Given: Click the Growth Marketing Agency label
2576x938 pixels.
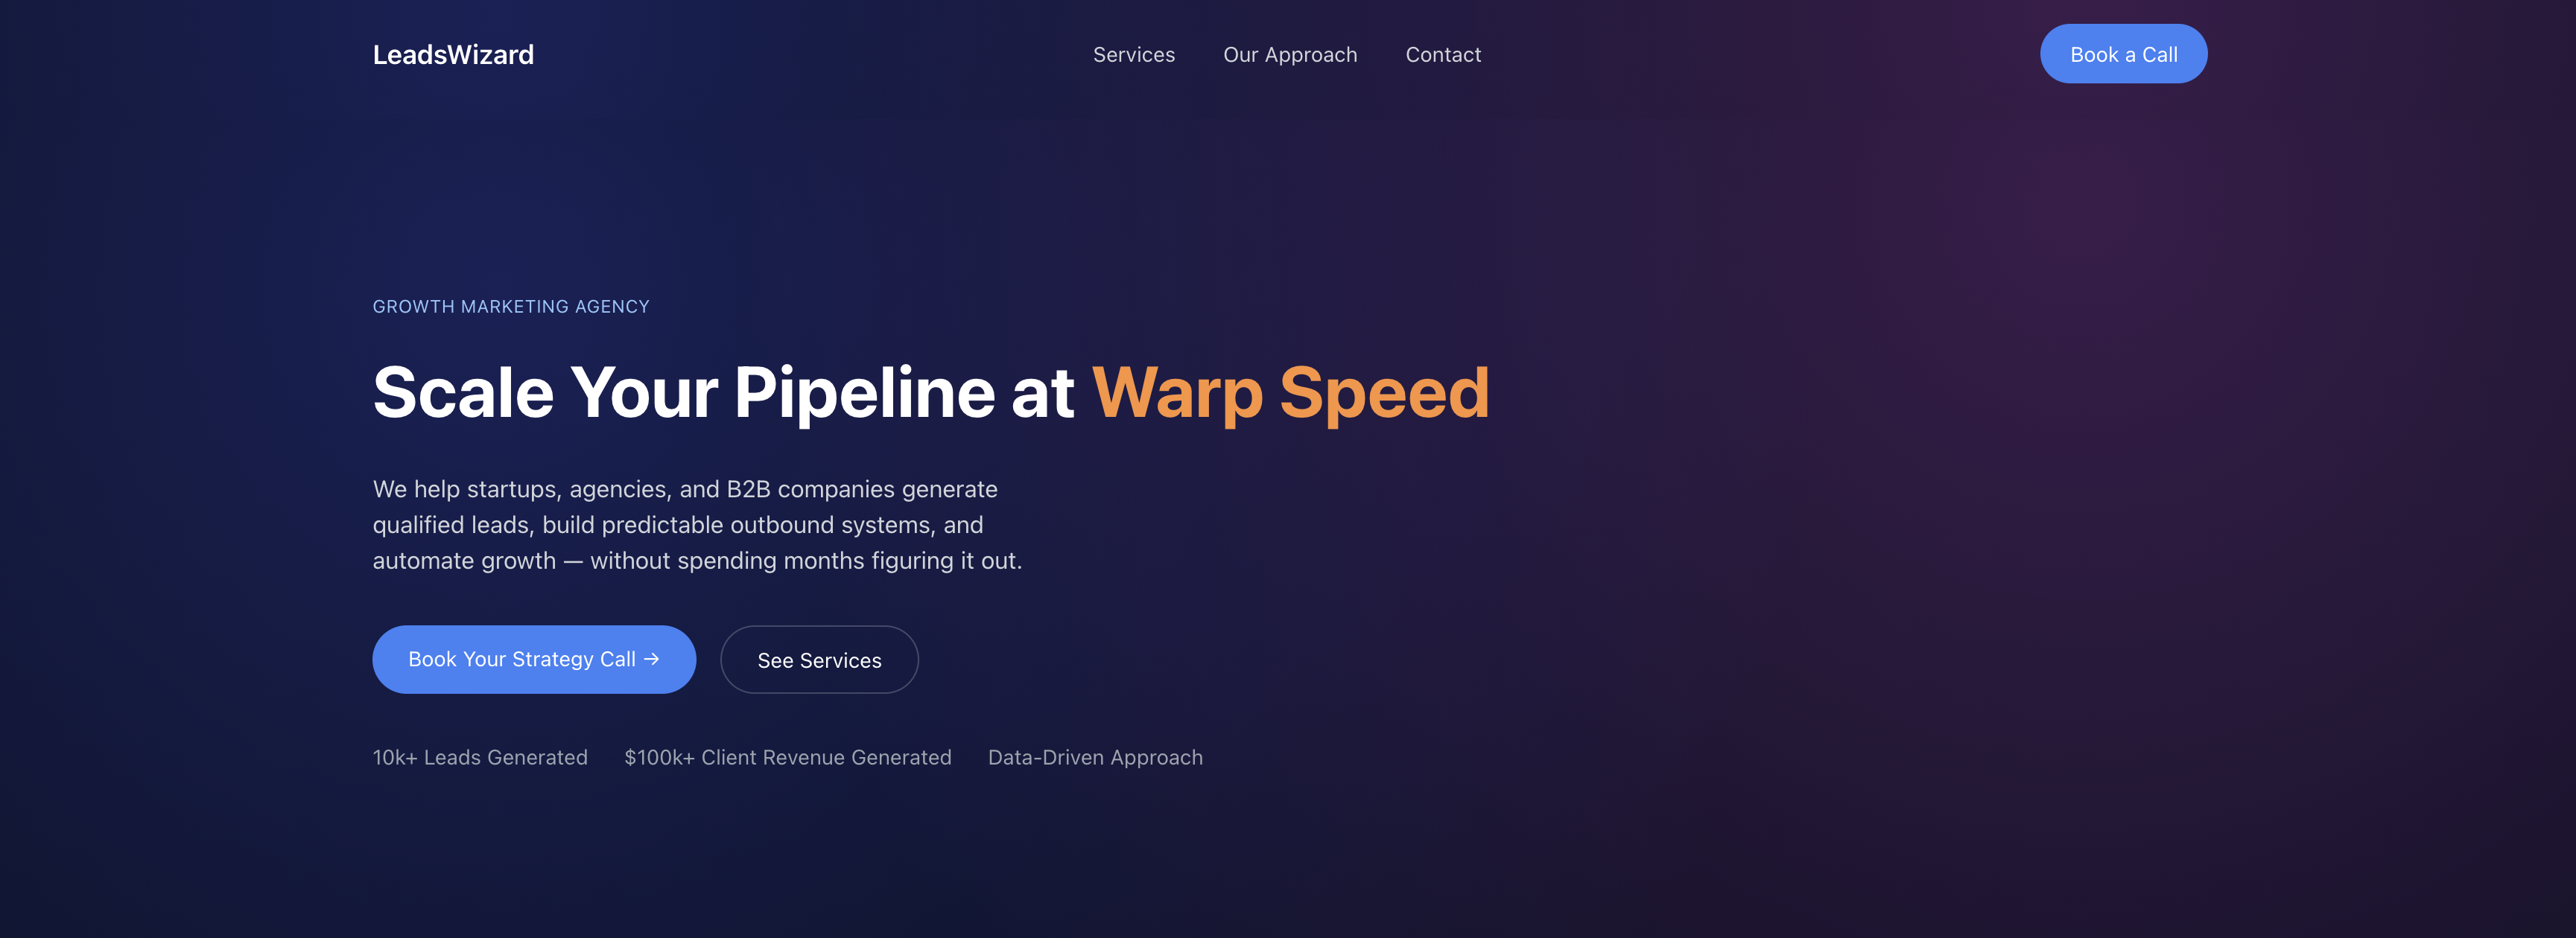Looking at the screenshot, I should 510,307.
